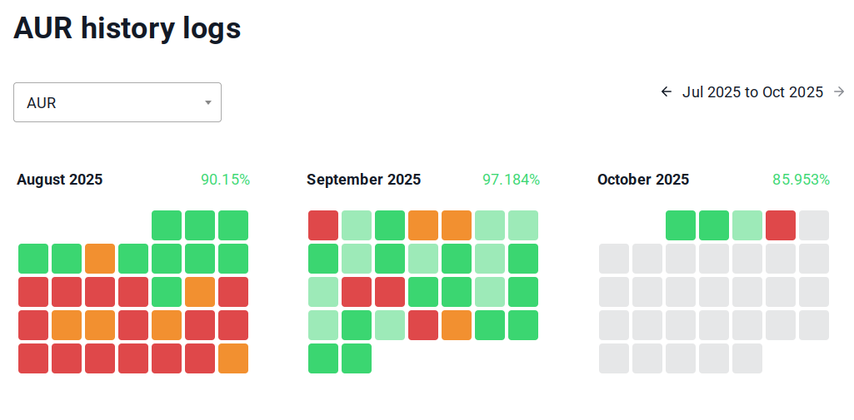Click the October 2025 month heading

(643, 180)
